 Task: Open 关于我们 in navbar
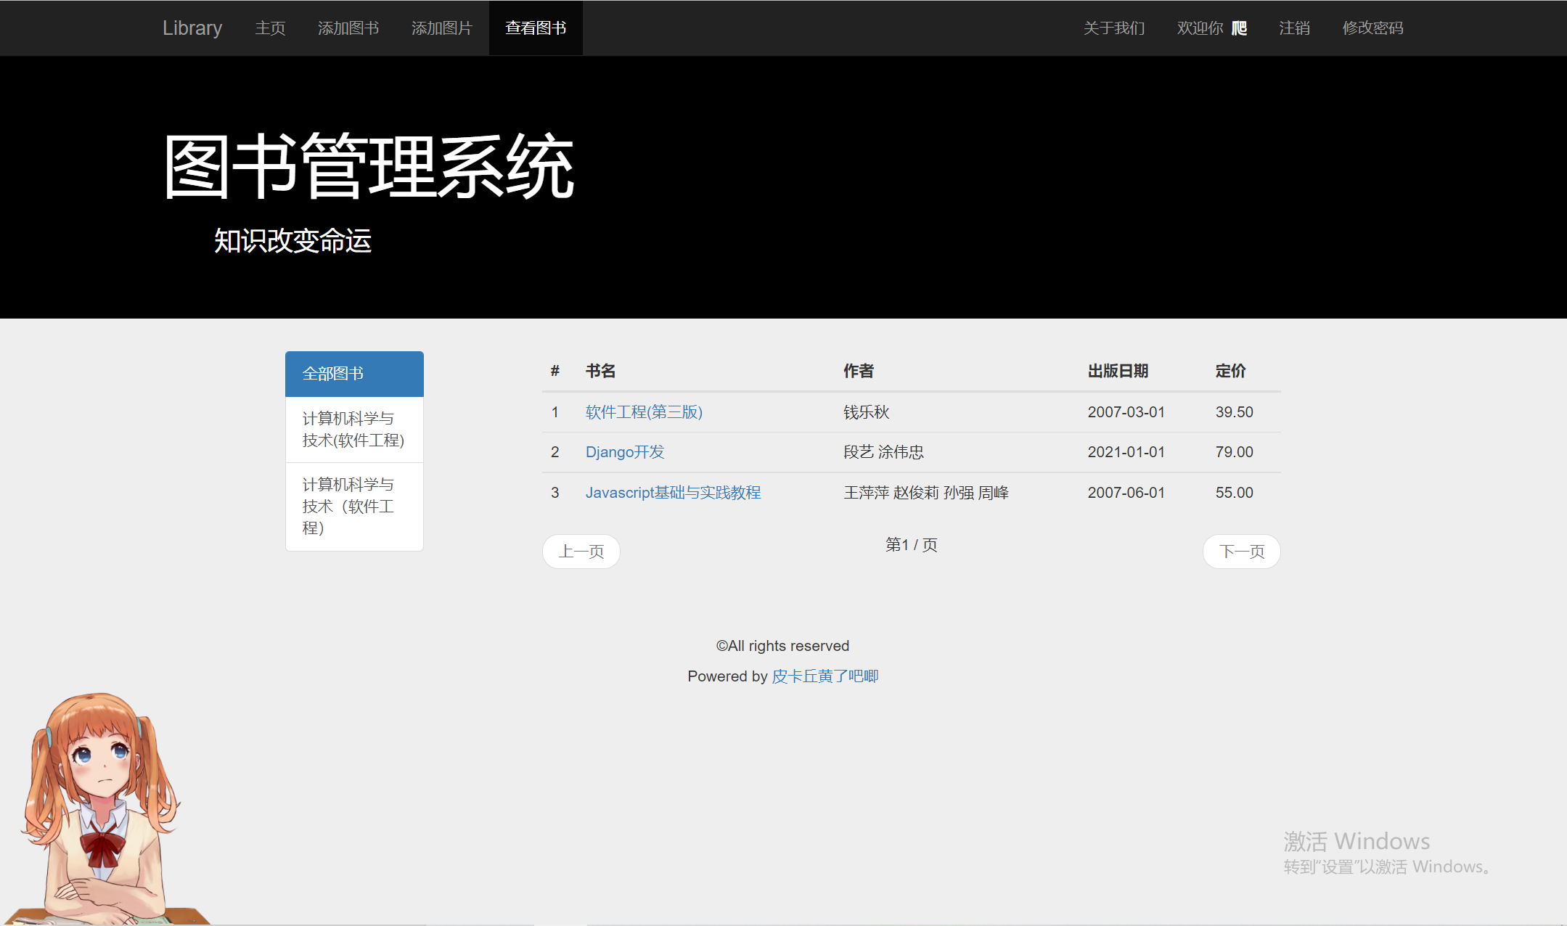1114,28
